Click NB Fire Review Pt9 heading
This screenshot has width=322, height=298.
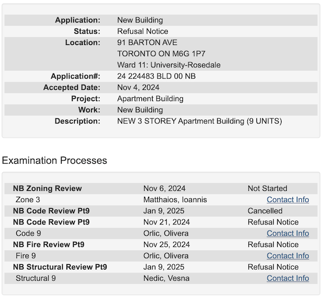(x=49, y=244)
